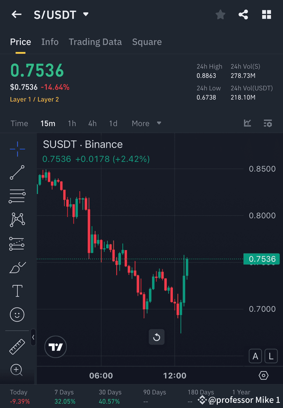Toggle auto-scale with the A button

click(x=255, y=356)
